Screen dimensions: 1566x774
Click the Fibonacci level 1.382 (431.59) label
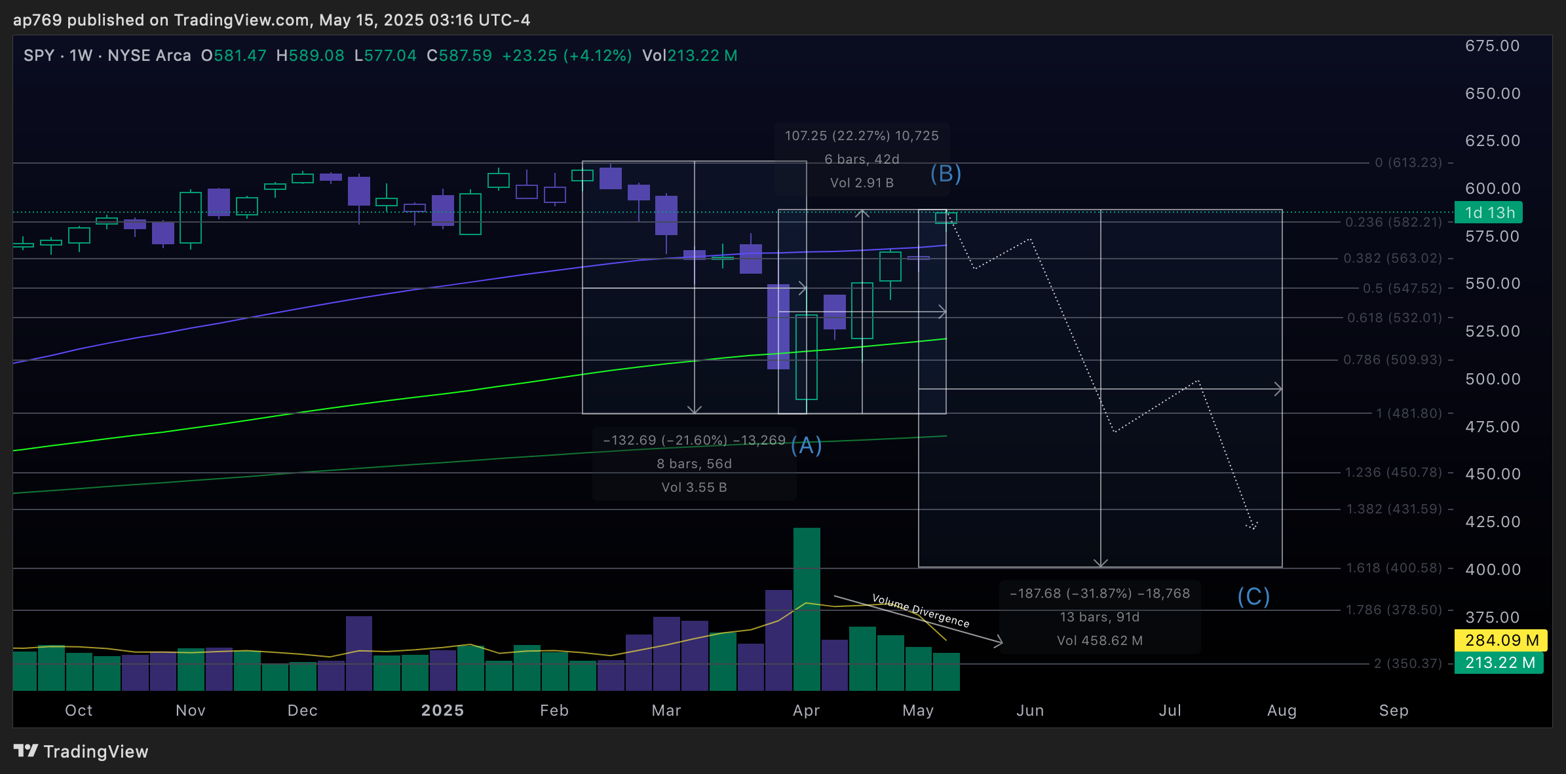(1394, 509)
